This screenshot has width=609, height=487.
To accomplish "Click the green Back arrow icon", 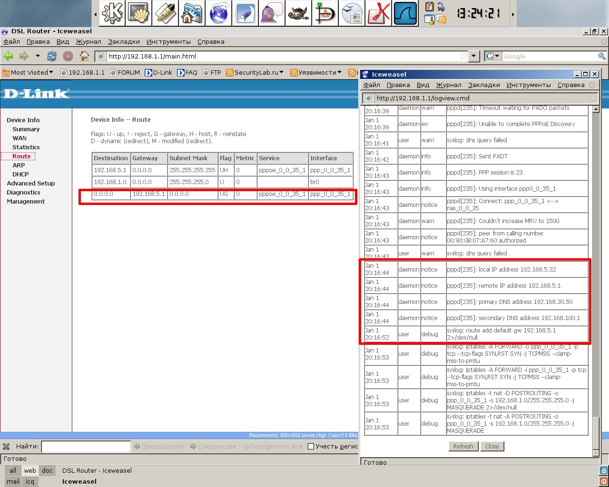I will (9, 56).
